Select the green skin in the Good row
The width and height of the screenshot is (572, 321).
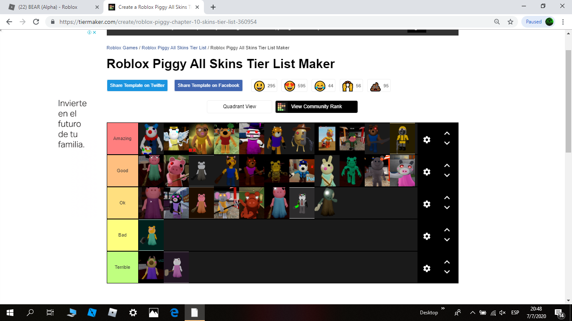[352, 171]
